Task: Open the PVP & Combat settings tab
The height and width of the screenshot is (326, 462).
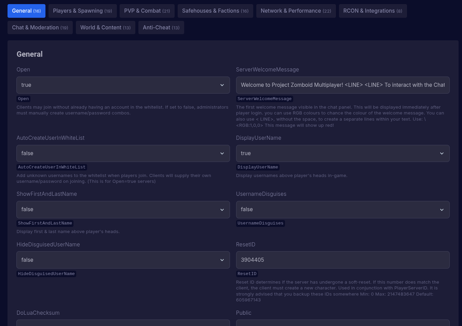Action: [x=147, y=11]
